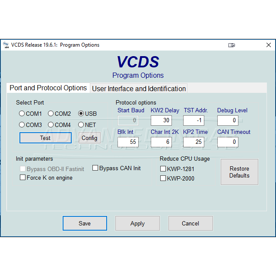276x276 pixels.
Task: Edit the Blk Int value field
Action: [128, 142]
